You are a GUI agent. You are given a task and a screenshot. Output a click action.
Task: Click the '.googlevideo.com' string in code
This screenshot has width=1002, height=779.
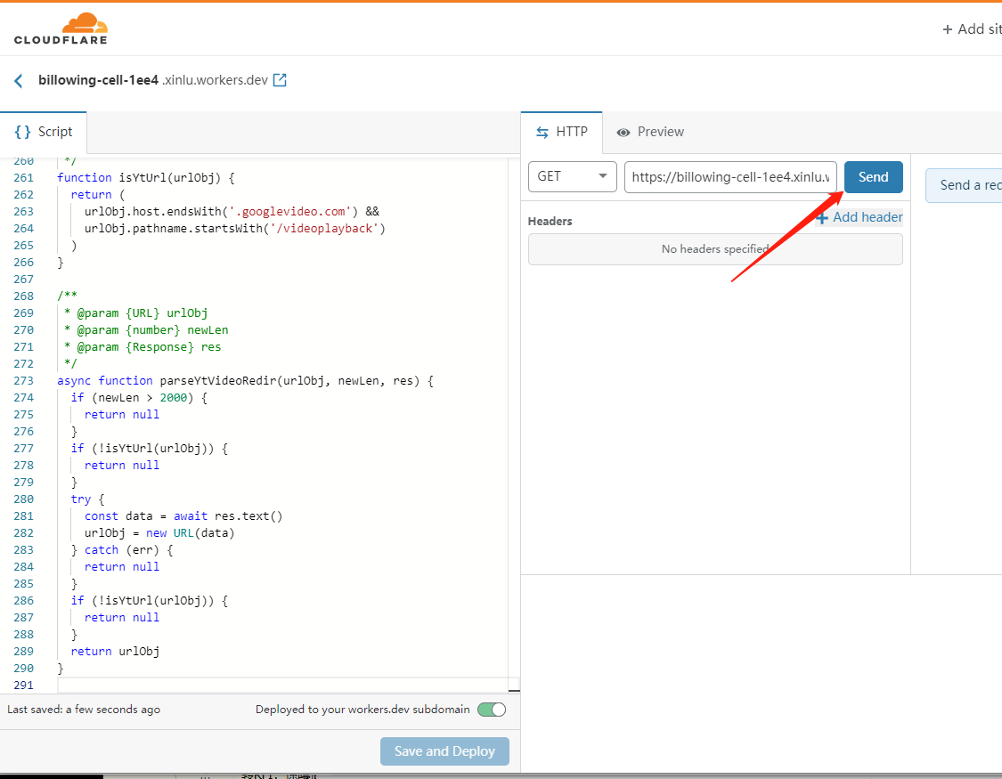290,211
